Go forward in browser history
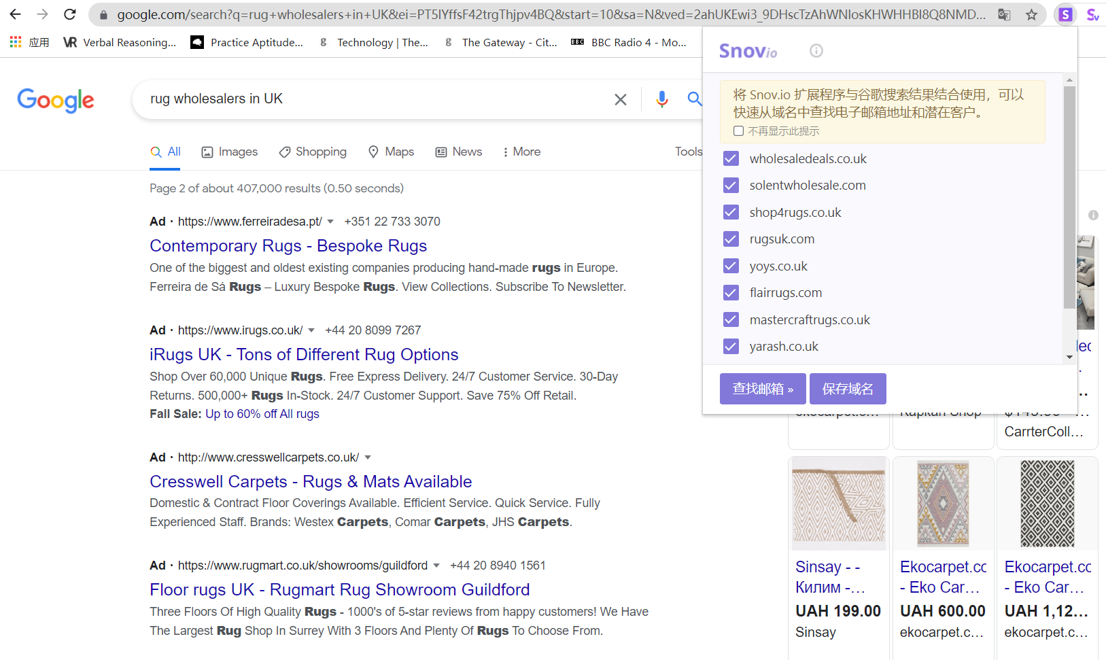This screenshot has width=1106, height=660. coord(42,14)
